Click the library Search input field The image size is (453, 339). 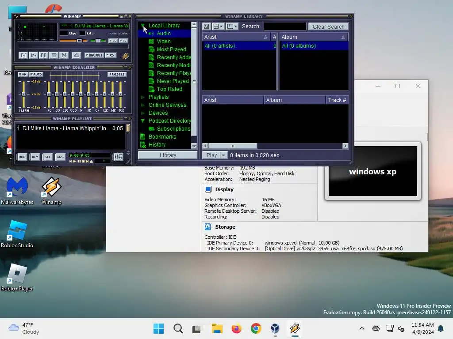[285, 26]
